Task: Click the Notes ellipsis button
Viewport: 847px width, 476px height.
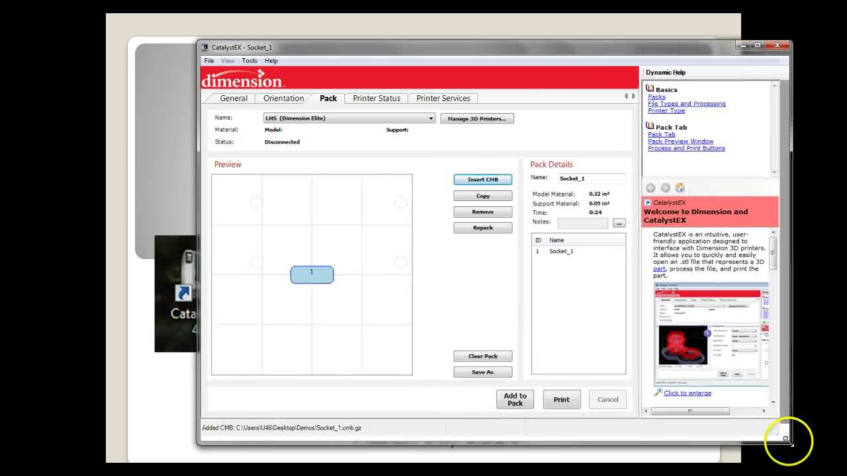Action: (x=619, y=223)
